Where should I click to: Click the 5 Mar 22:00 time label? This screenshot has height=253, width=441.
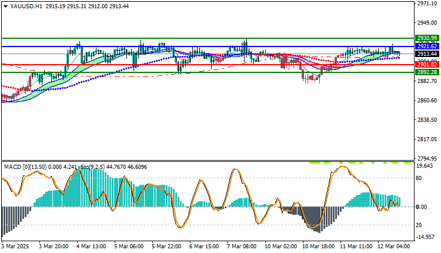pos(166,247)
